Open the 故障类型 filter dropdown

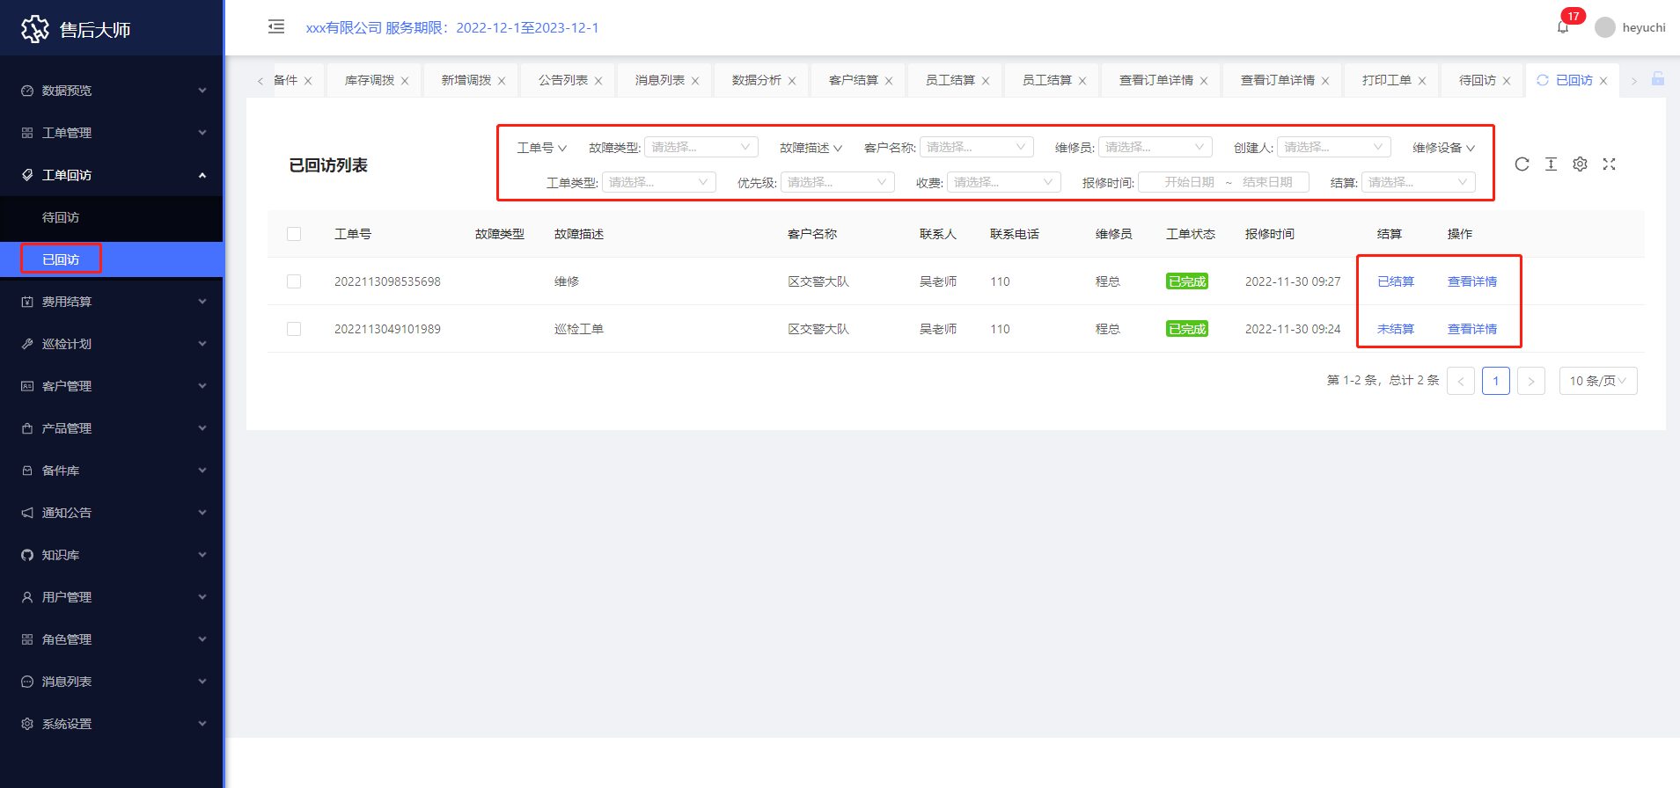pyautogui.click(x=701, y=147)
